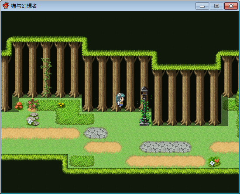Viewport: 240px width, 194px height.
Task: Click the blue-haired girl character sprite
Action: (120, 100)
